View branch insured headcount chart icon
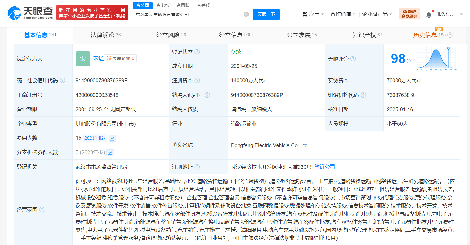 (x=110, y=153)
